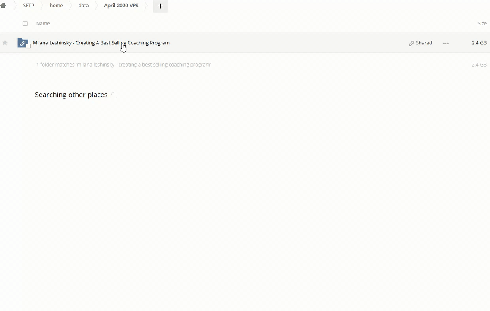Sort files by the Size column
Viewport: 490px width, 311px height.
(x=482, y=23)
